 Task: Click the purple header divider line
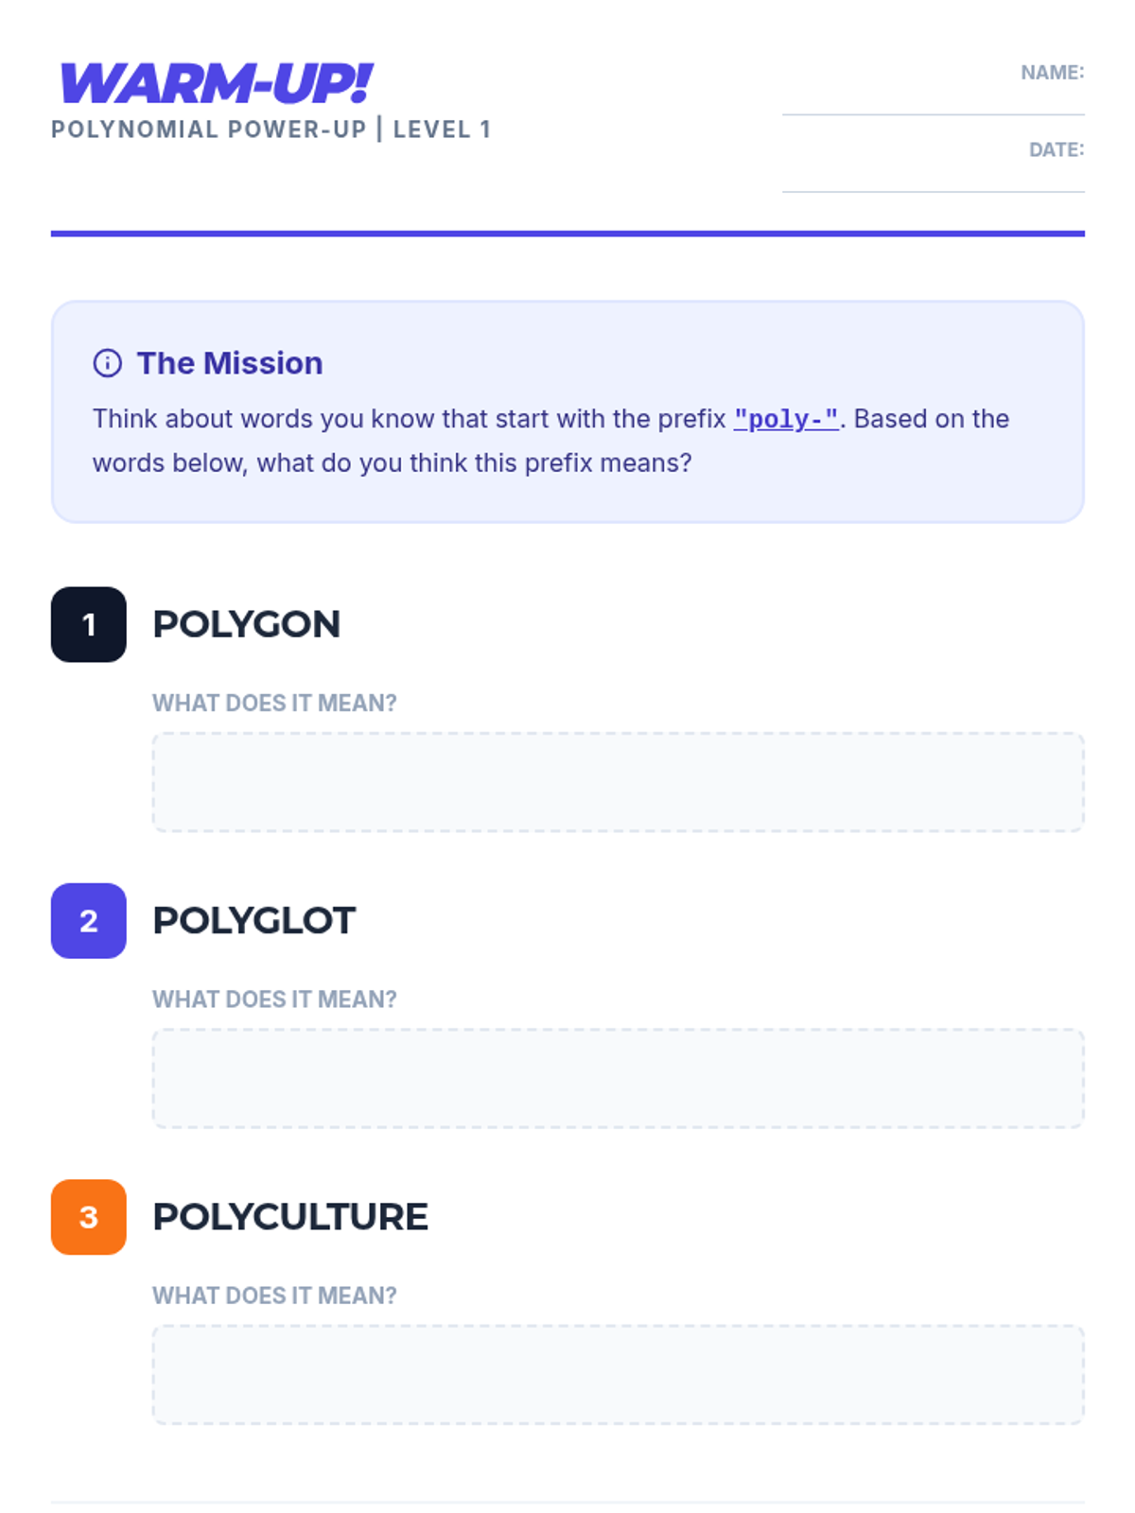567,233
